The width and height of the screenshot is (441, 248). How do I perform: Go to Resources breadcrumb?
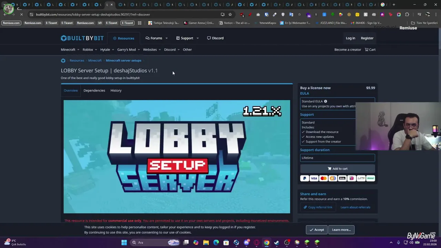coord(77,61)
